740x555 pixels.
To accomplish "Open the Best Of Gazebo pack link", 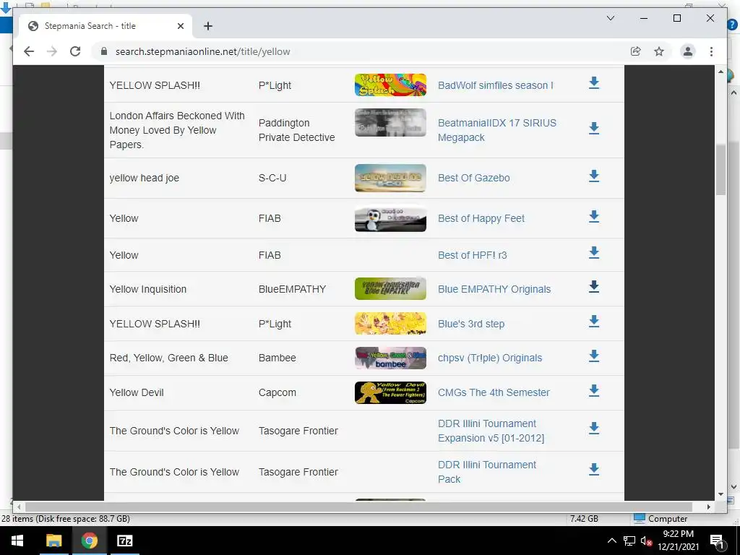I will 473,178.
